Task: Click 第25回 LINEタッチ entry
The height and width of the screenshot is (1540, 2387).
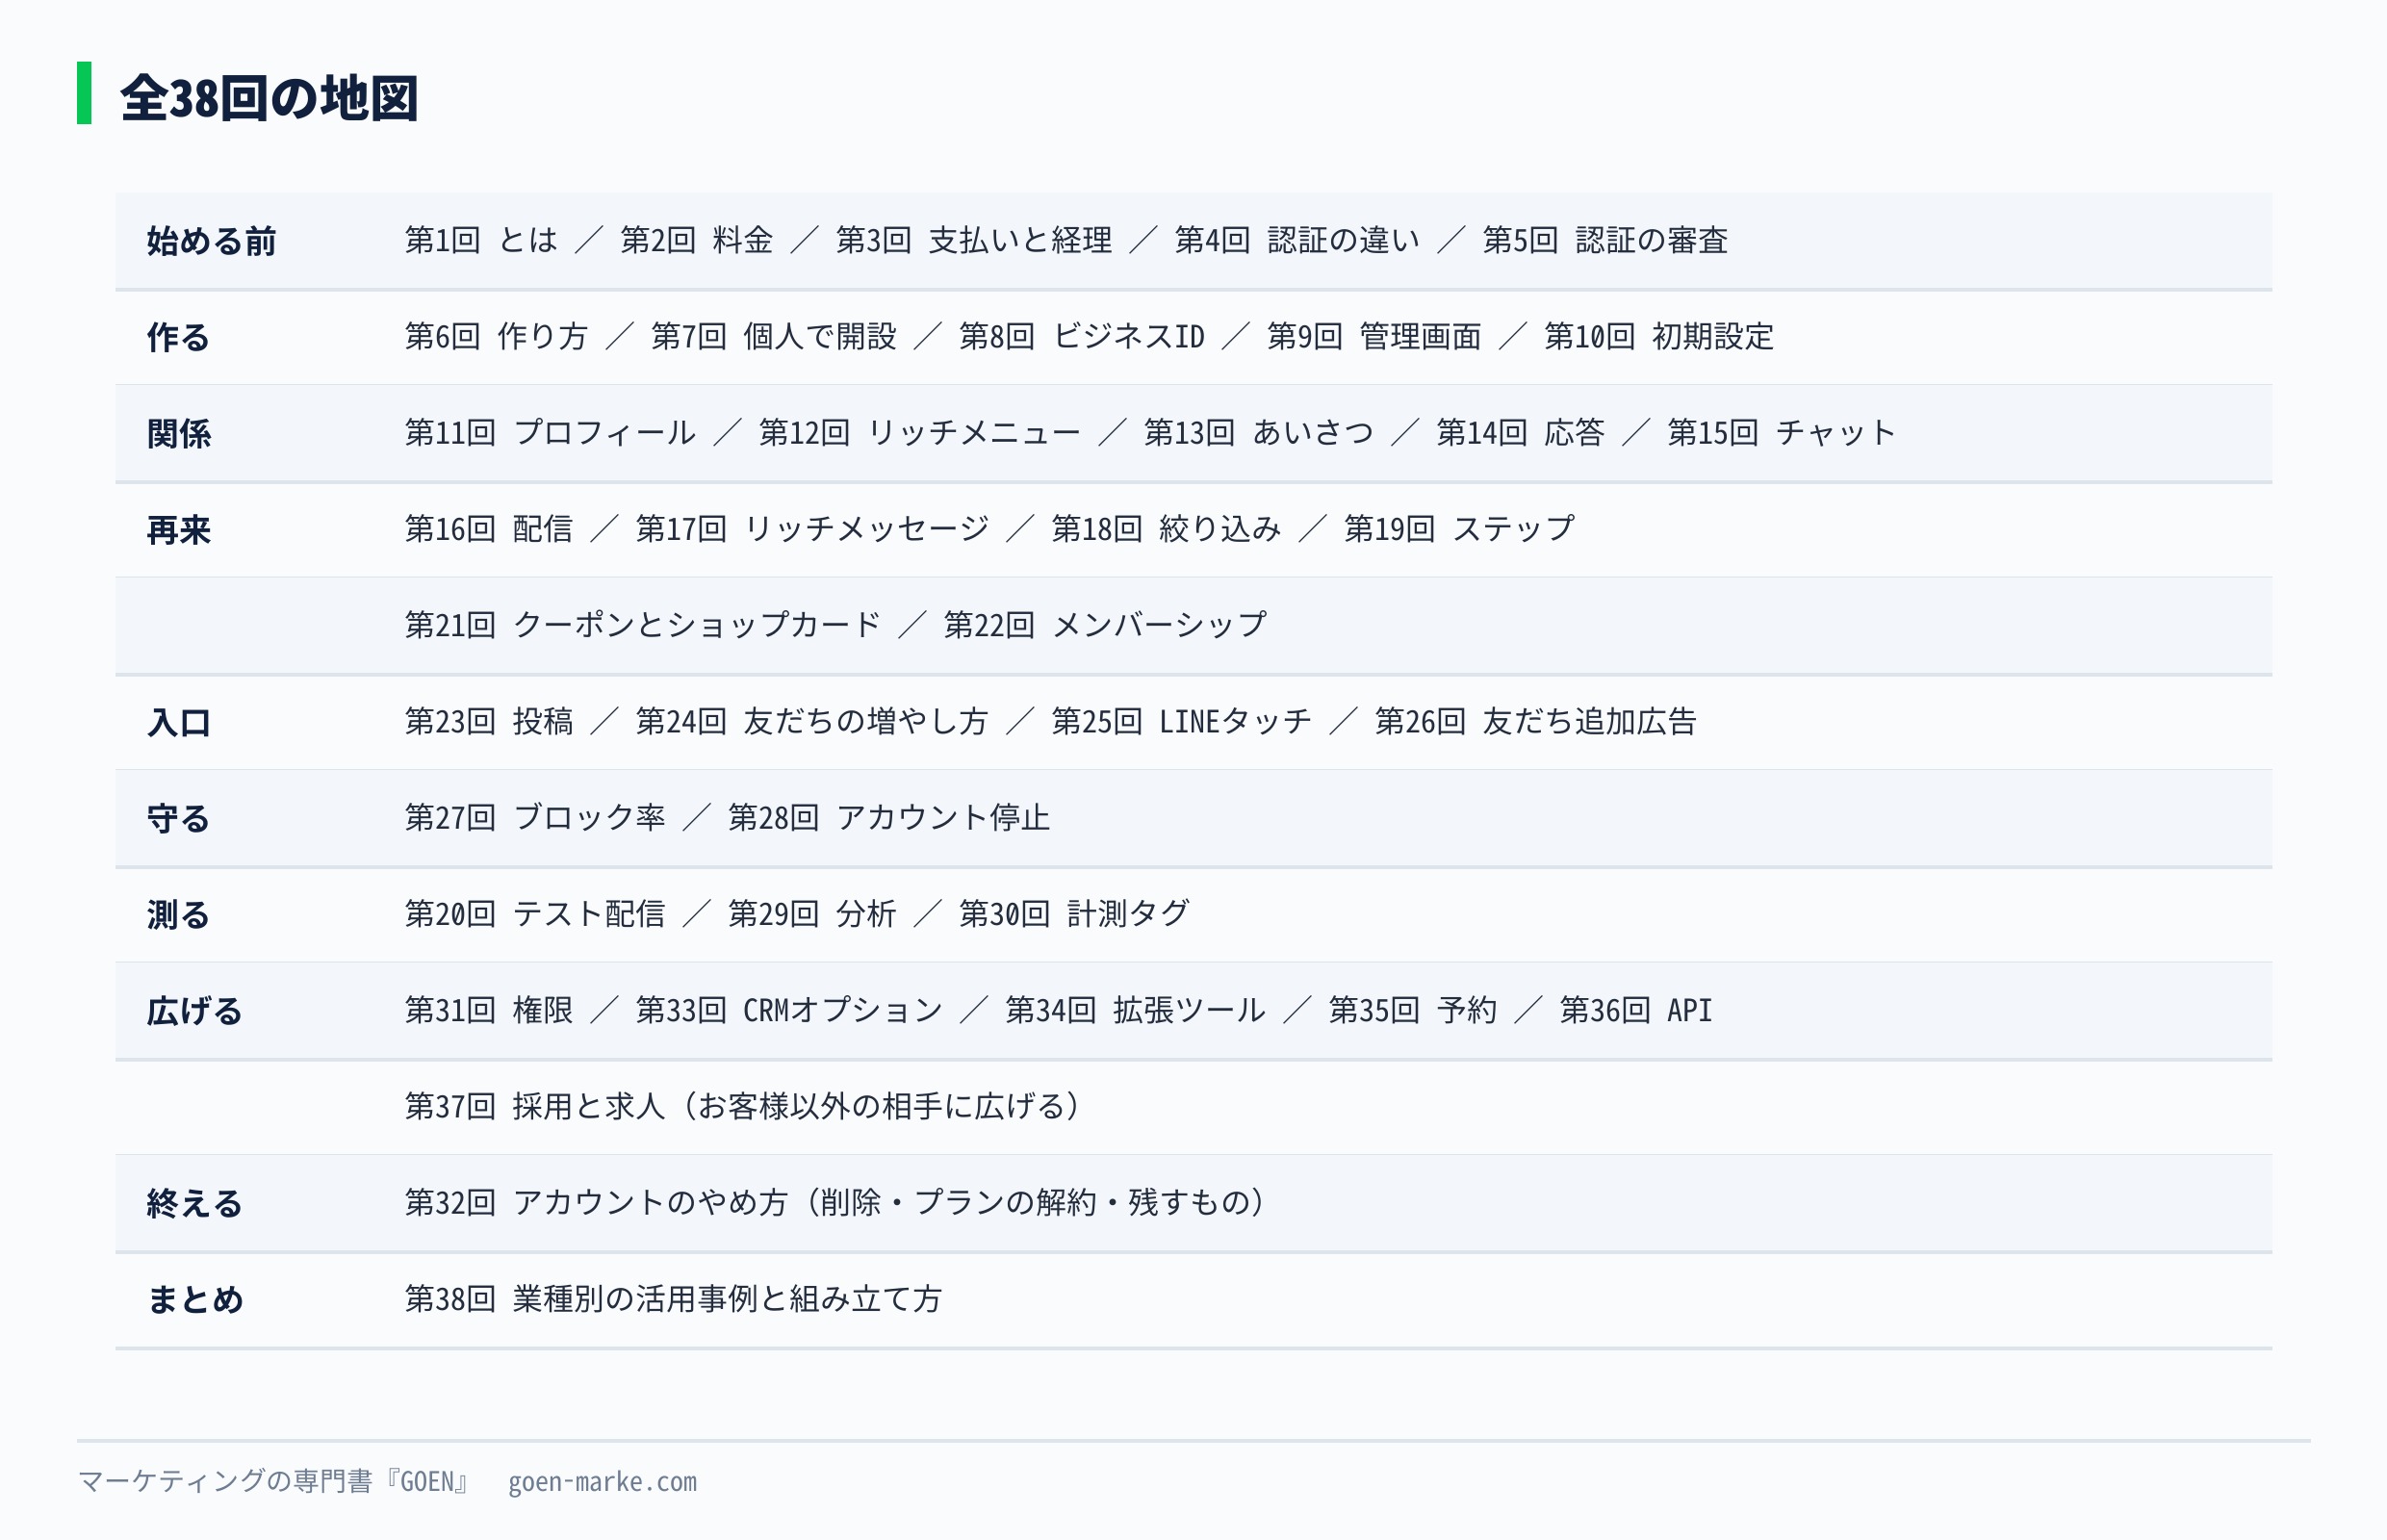Action: [x=1182, y=721]
